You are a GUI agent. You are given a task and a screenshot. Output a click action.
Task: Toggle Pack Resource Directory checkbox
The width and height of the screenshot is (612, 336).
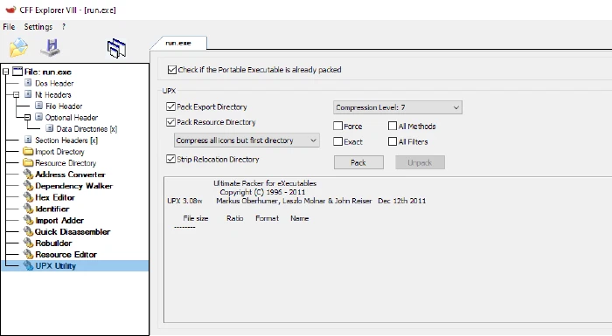pos(170,122)
